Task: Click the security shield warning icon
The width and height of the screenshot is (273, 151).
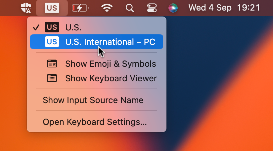Action: pos(25,8)
